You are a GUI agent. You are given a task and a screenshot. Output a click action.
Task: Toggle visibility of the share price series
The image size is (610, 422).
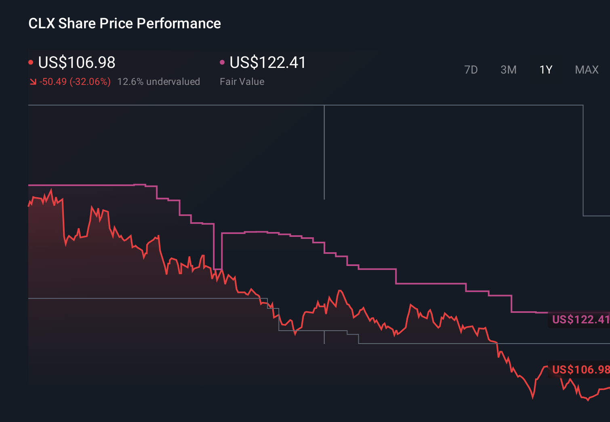(77, 63)
